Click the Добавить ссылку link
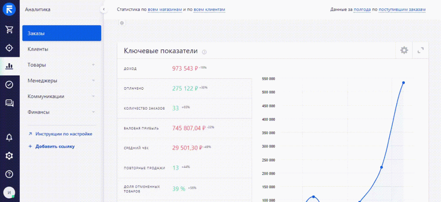This screenshot has width=441, height=202. 55,147
